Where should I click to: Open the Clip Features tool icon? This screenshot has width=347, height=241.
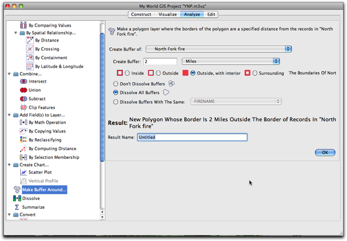pos(23,107)
